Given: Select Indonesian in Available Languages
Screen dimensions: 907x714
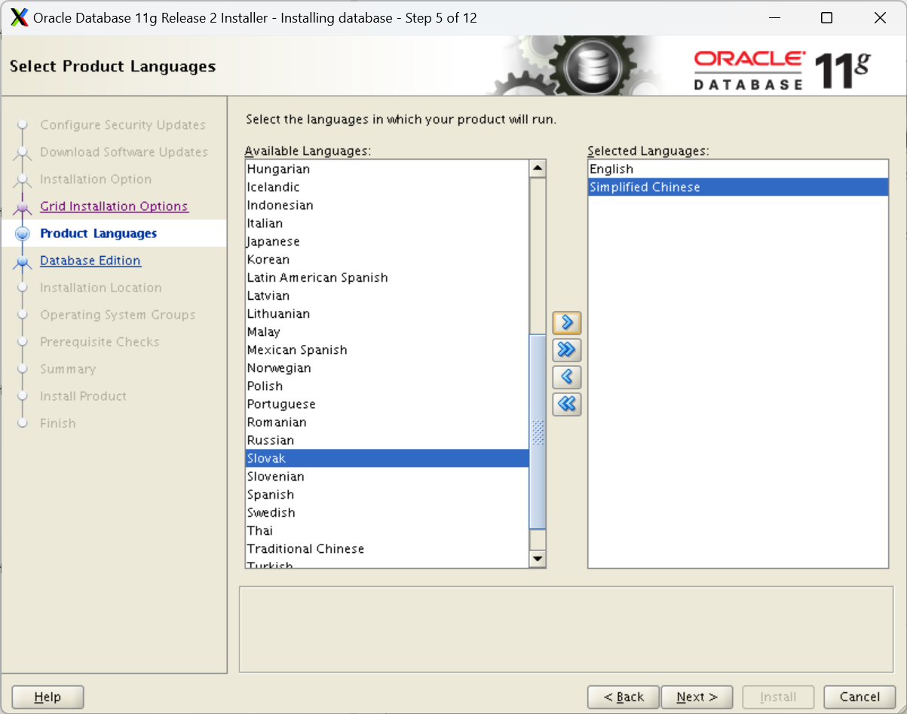Looking at the screenshot, I should click(x=387, y=206).
